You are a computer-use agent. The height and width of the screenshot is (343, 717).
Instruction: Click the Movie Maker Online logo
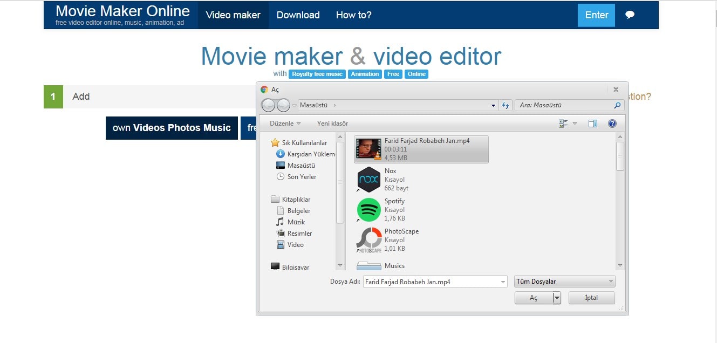[122, 15]
